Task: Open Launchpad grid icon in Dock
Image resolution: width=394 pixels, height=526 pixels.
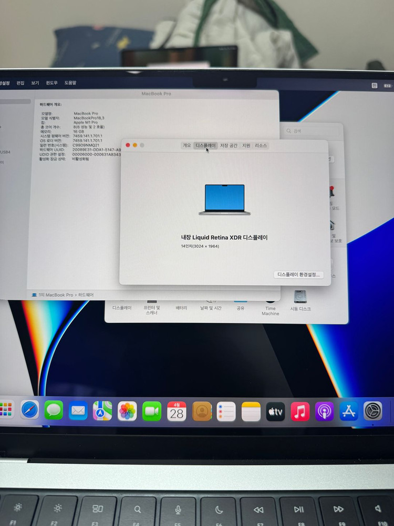Action: coord(6,409)
